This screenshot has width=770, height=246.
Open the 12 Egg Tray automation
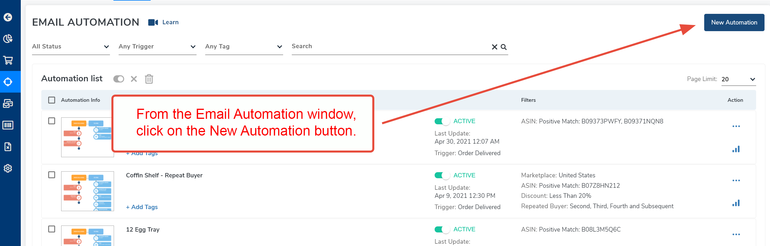click(143, 230)
